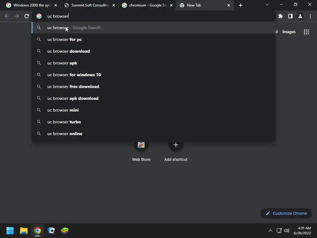Choose suggestion 'uc browser turbo'
Screen dimensions: 317x238
(x=154, y=122)
